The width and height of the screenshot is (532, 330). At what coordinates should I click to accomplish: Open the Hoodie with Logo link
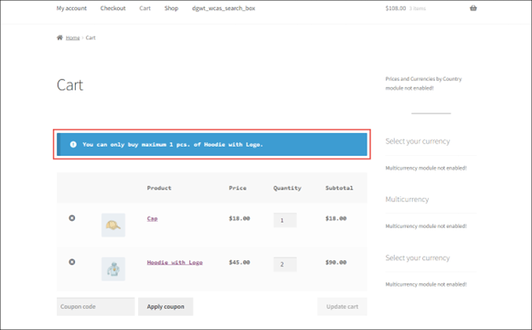coord(175,262)
